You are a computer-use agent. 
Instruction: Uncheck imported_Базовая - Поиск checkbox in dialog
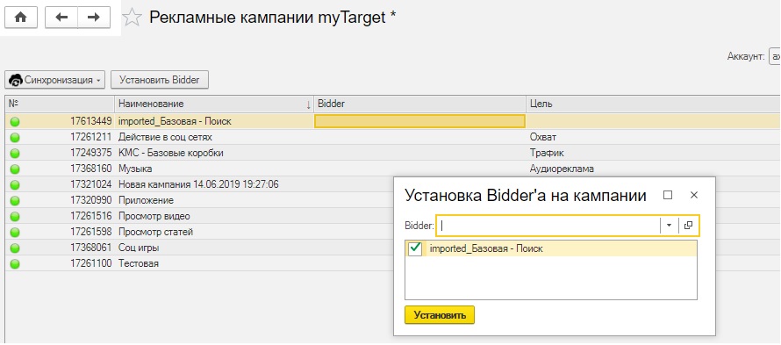(415, 248)
